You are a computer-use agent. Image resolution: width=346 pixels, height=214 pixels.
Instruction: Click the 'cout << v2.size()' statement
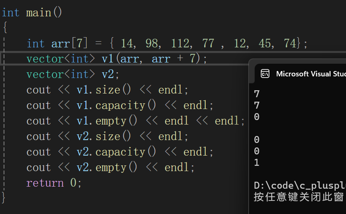click(x=107, y=136)
